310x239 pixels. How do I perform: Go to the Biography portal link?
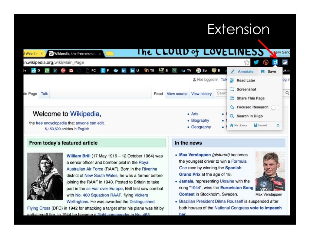click(x=200, y=120)
